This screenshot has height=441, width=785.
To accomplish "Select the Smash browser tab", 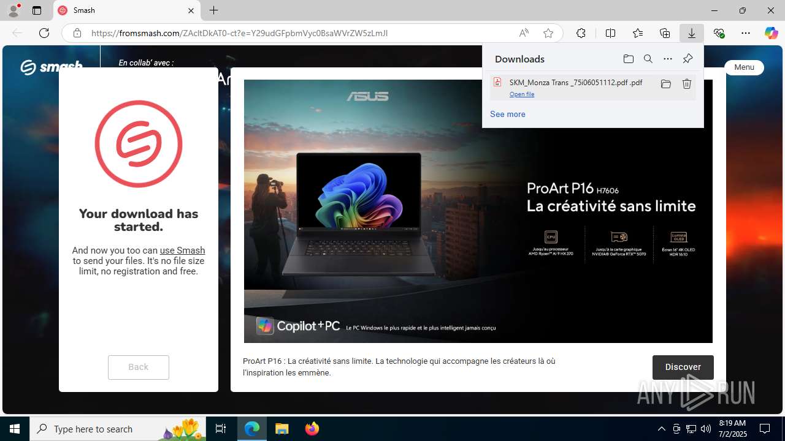I will tap(127, 10).
